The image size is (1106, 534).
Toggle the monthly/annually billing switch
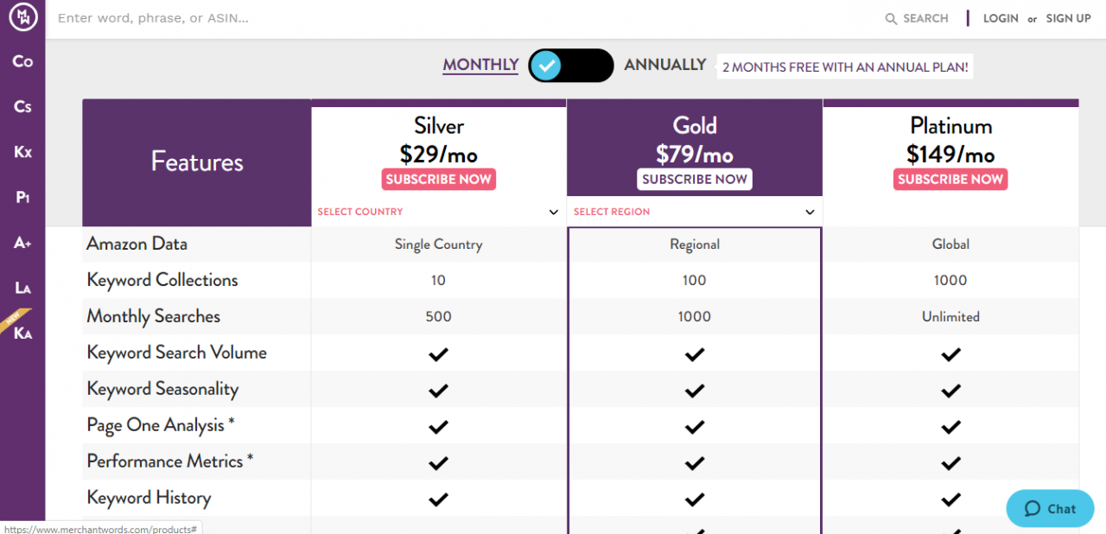click(571, 65)
